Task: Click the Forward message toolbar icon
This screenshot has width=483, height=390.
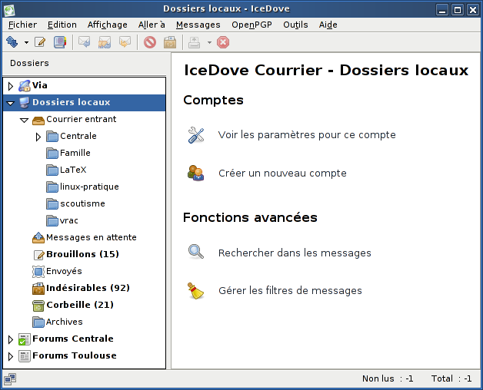Action: click(x=125, y=42)
